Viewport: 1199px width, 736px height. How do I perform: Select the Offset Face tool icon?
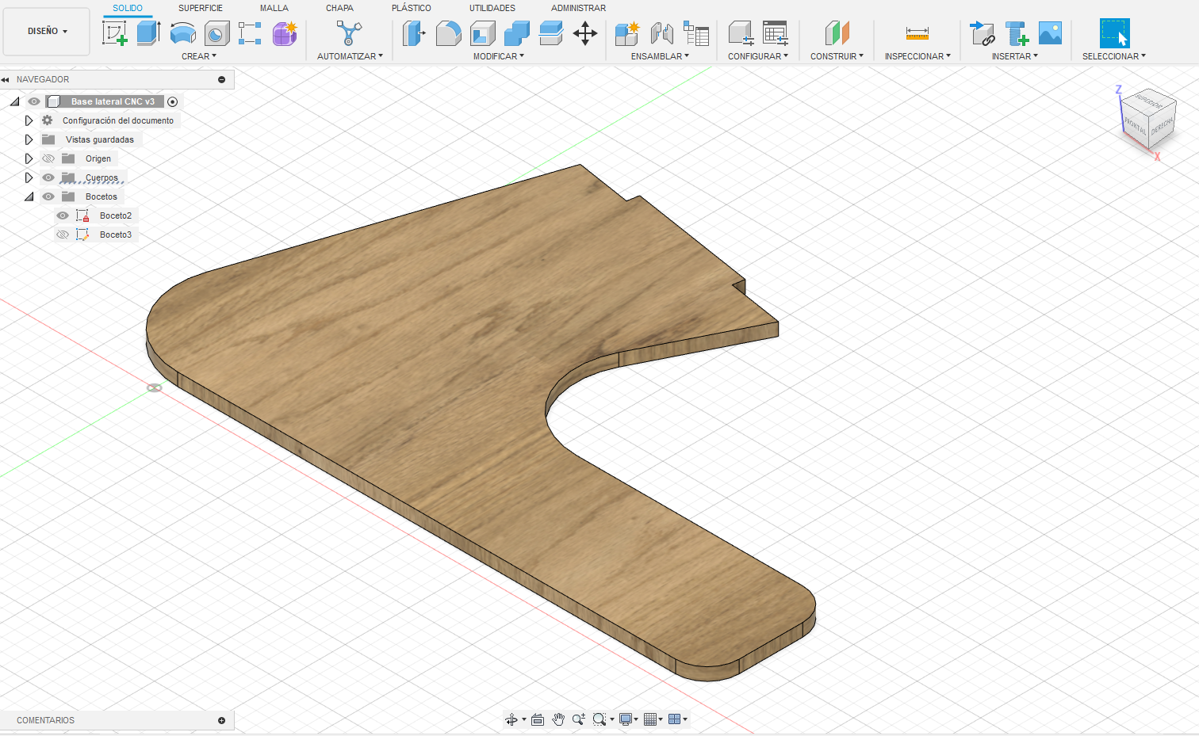tap(550, 33)
